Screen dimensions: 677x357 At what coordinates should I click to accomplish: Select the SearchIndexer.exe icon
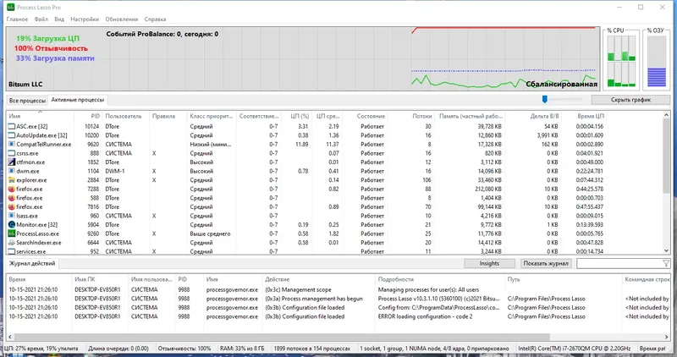[x=12, y=243]
